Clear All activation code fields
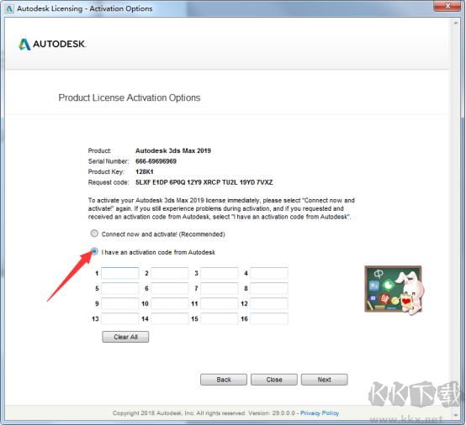Screen dimensions: 466x425 coord(125,337)
